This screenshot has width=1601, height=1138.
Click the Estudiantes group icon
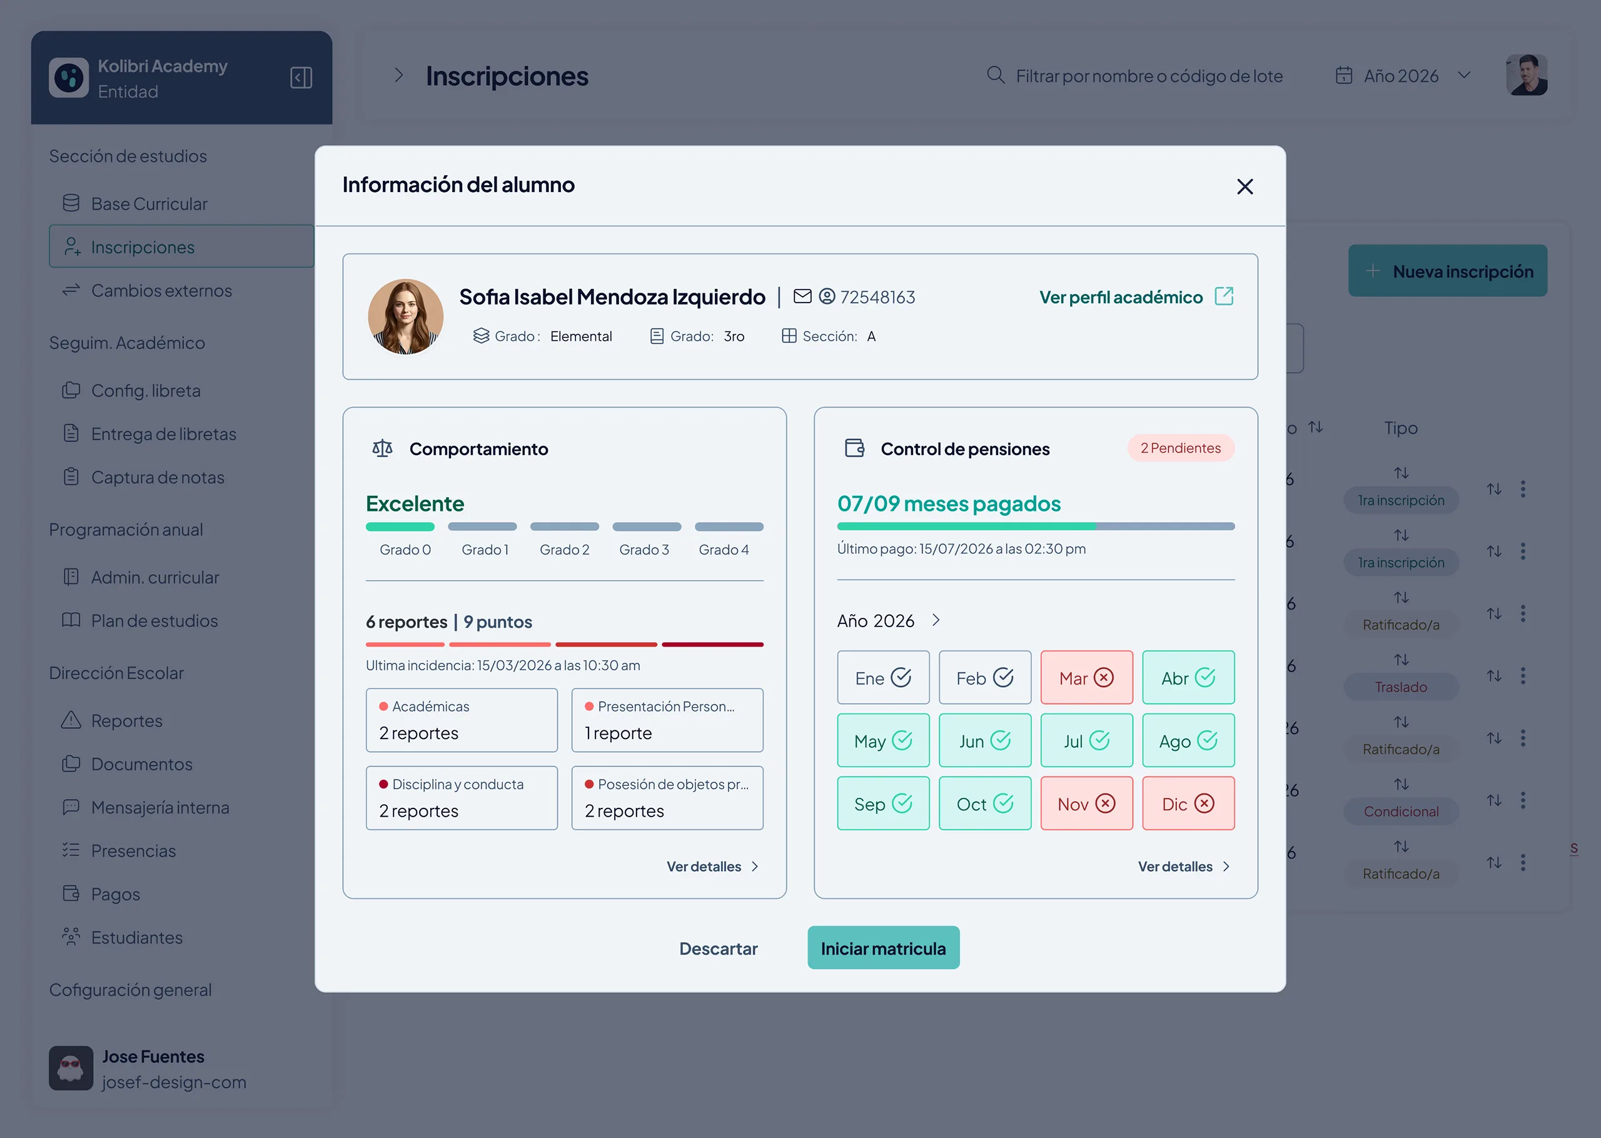(71, 937)
